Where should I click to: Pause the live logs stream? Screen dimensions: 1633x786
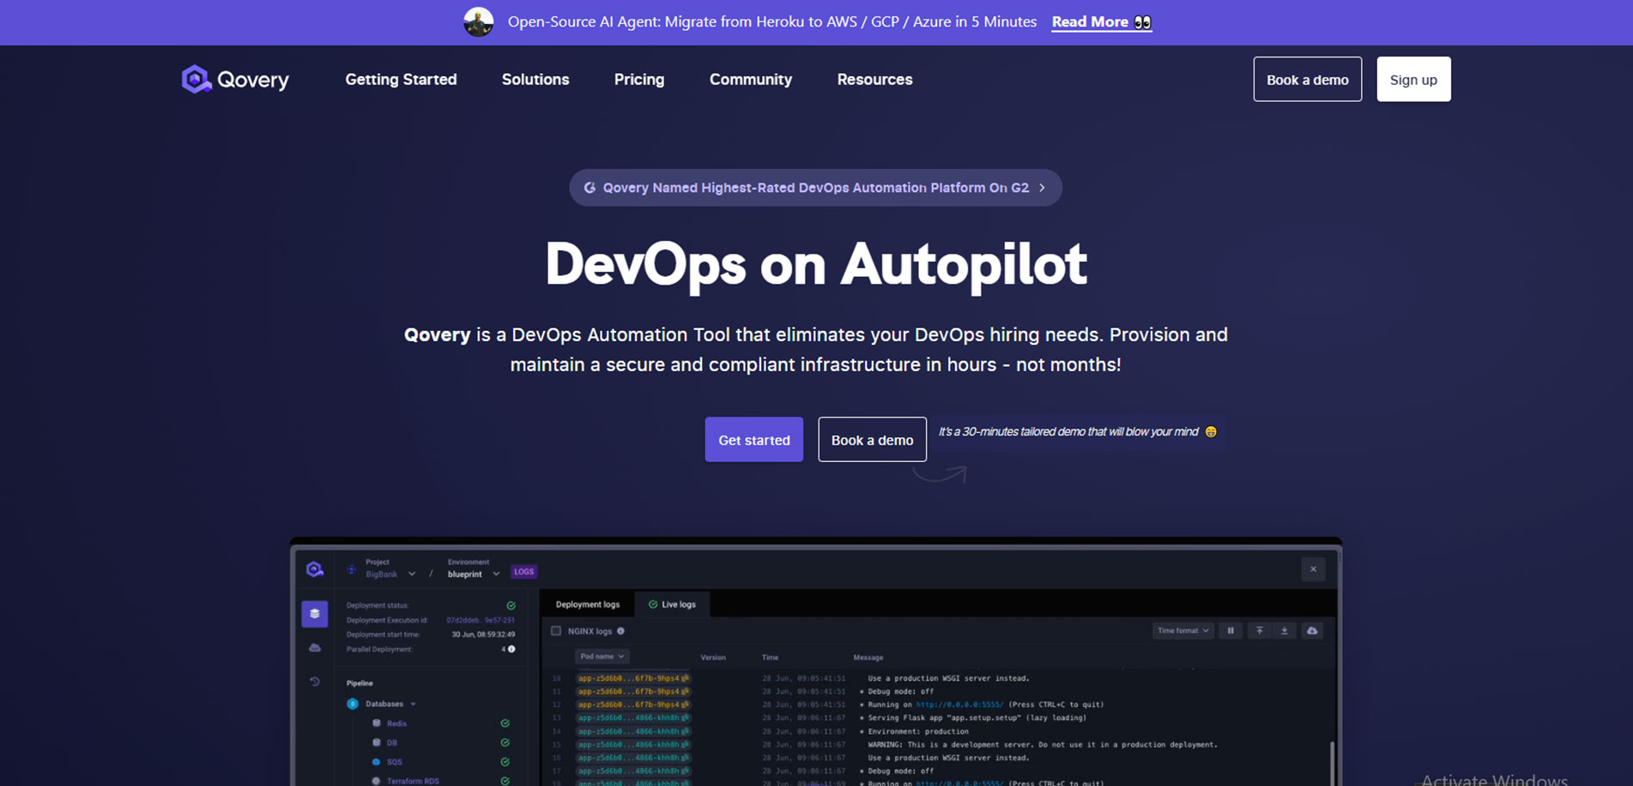(1231, 631)
